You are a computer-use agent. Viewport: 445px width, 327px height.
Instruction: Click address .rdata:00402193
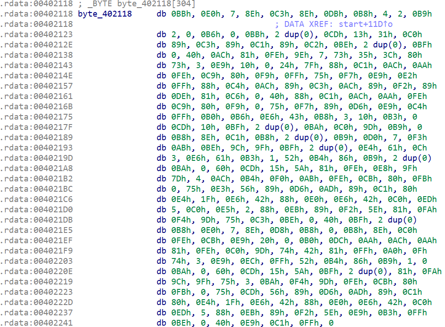(36, 147)
